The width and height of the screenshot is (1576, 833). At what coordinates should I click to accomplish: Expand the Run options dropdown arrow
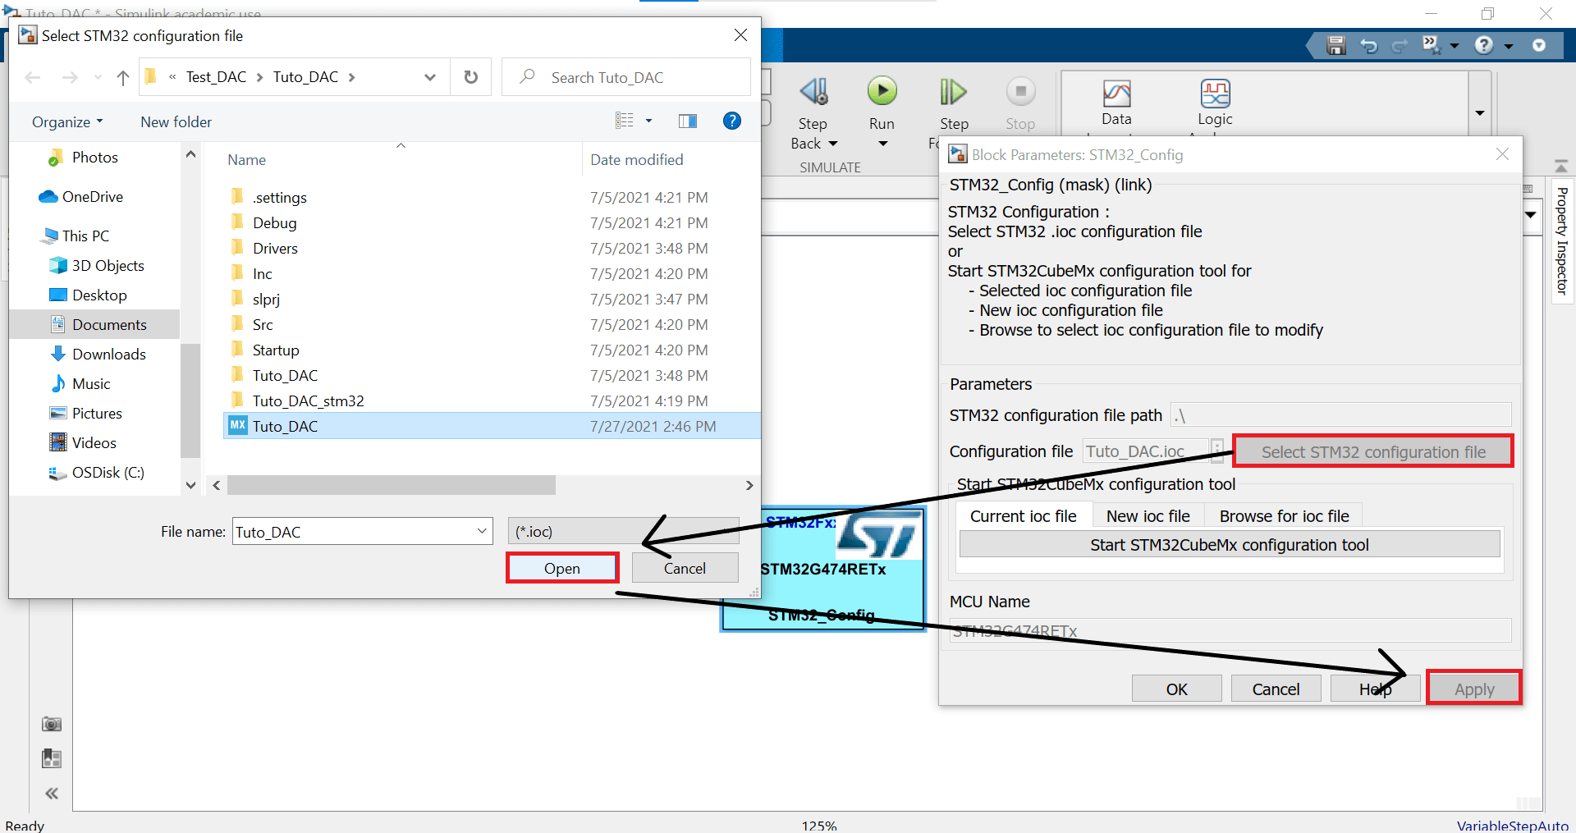coord(883,144)
